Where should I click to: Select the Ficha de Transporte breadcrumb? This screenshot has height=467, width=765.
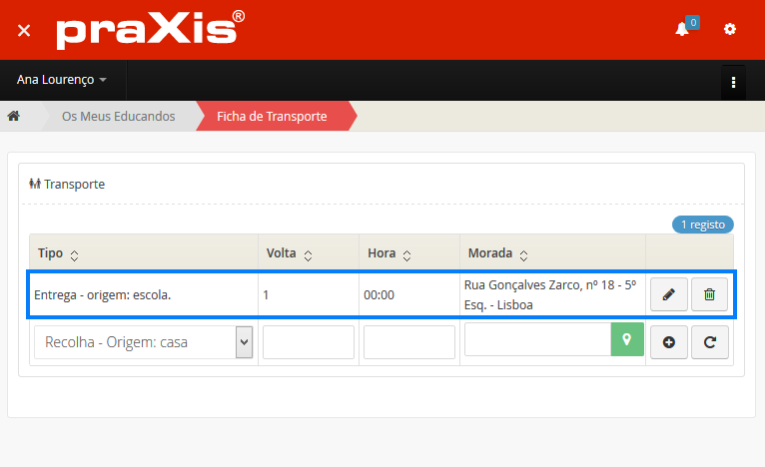[x=272, y=117]
